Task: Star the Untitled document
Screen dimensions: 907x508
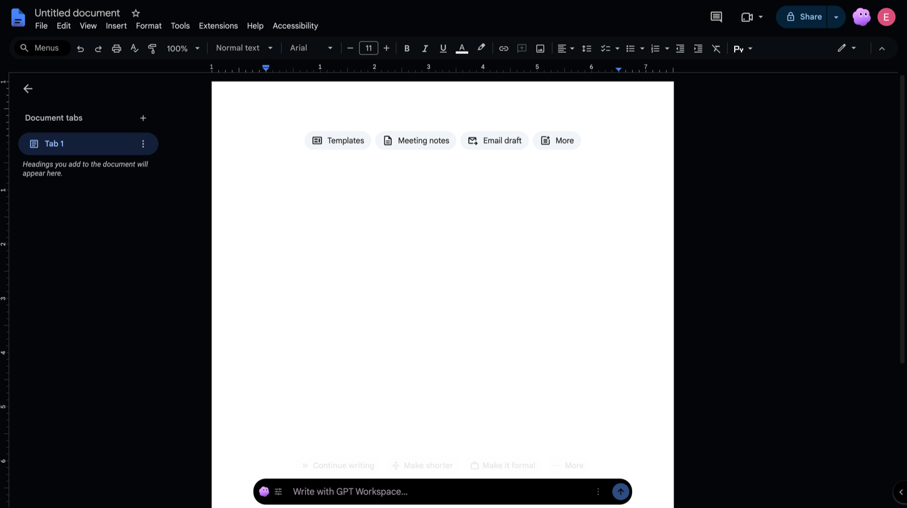Action: point(135,13)
